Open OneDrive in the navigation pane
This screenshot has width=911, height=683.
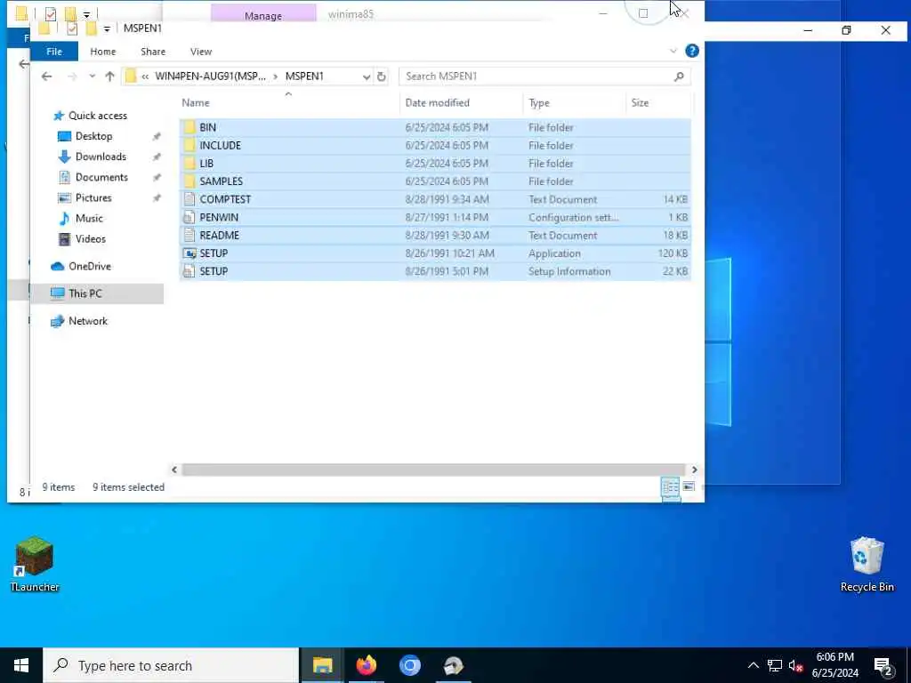[90, 266]
